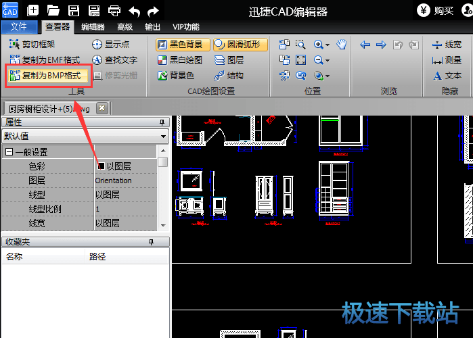The height and width of the screenshot is (338, 473).
Task: Select the 测量 measure tool
Action: 447,60
